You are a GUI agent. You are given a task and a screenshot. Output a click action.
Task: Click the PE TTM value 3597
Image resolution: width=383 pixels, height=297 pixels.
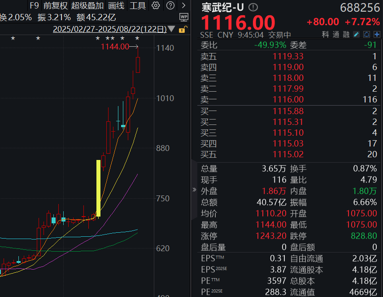coord(277,281)
